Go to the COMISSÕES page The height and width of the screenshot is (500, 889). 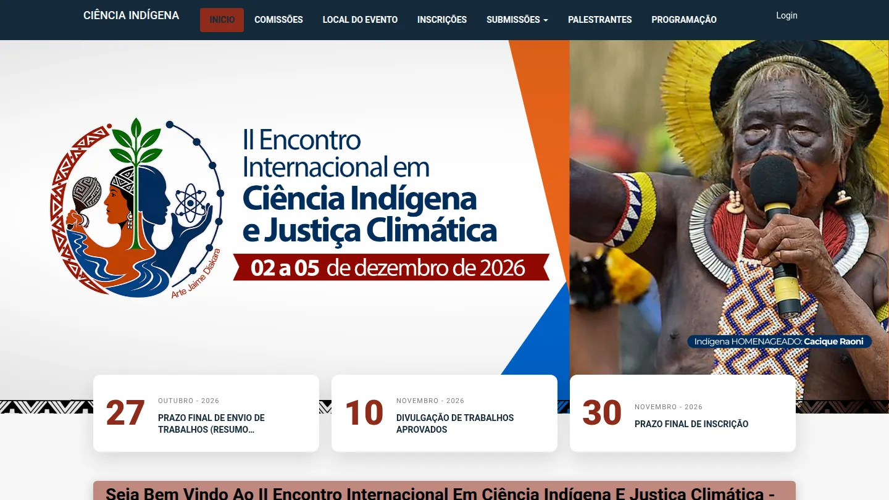(x=278, y=20)
